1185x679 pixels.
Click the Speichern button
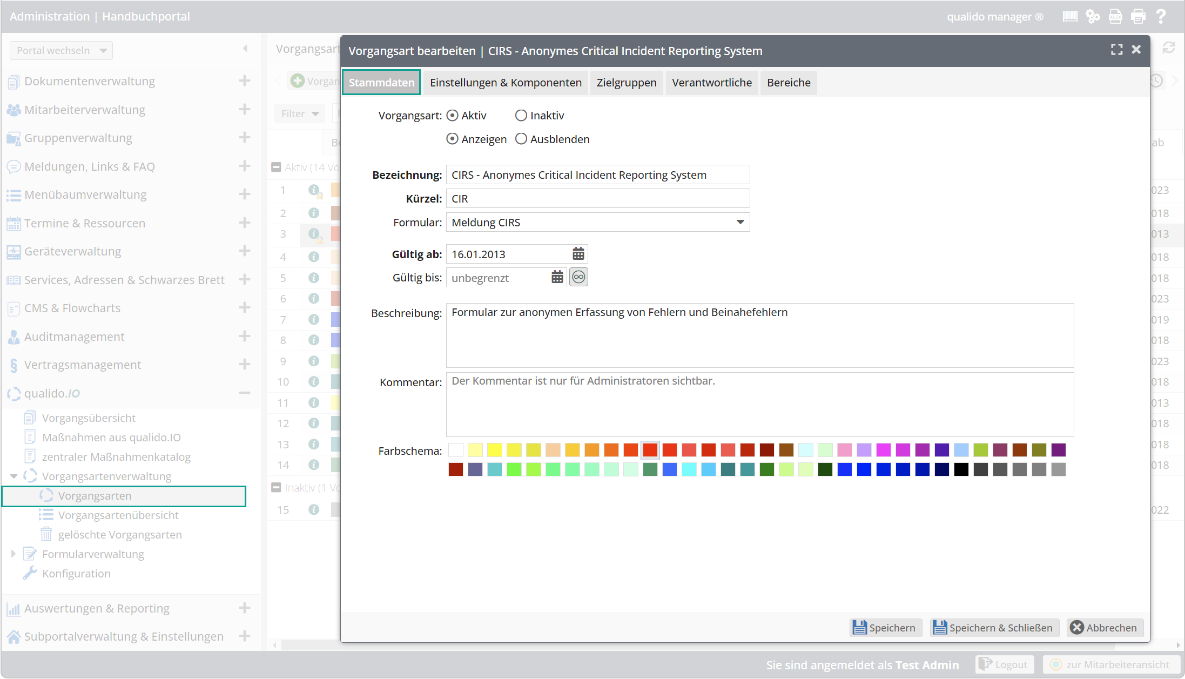coord(885,628)
